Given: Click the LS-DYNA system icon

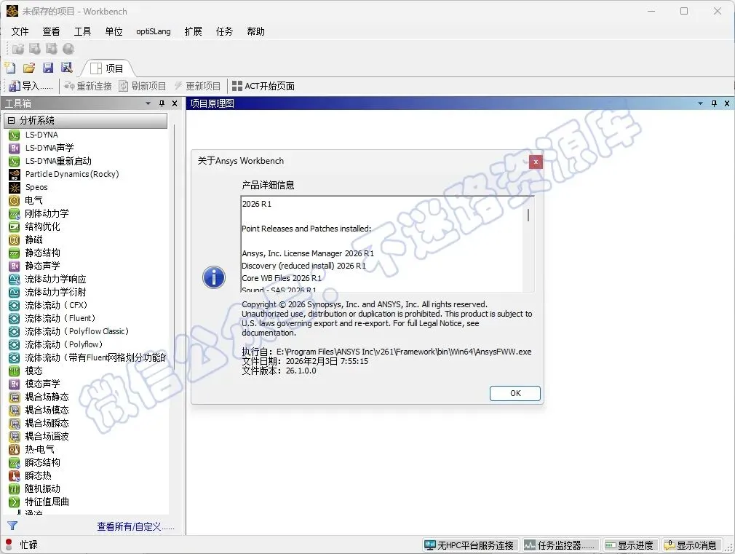Looking at the screenshot, I should pos(15,135).
